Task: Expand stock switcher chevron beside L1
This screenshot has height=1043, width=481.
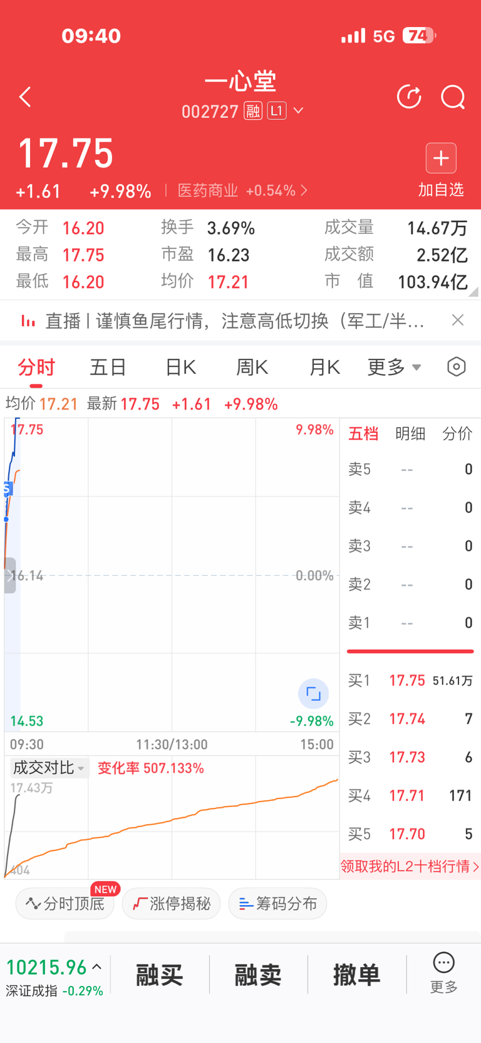Action: click(299, 111)
